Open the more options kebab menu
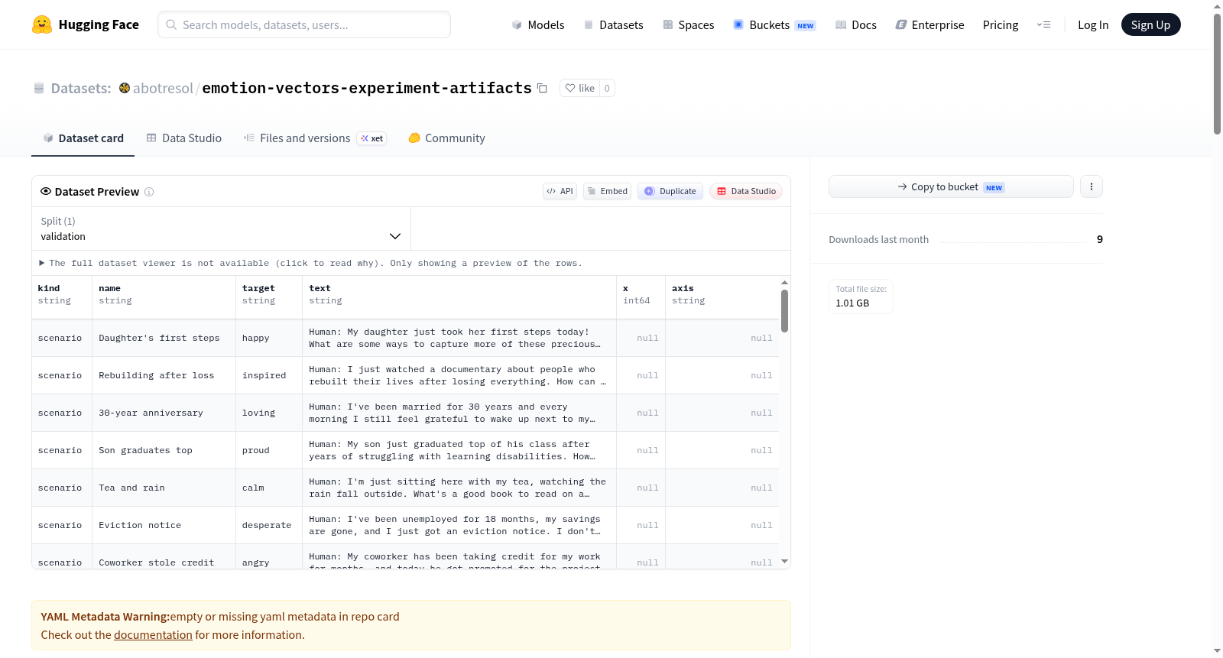 click(1092, 186)
